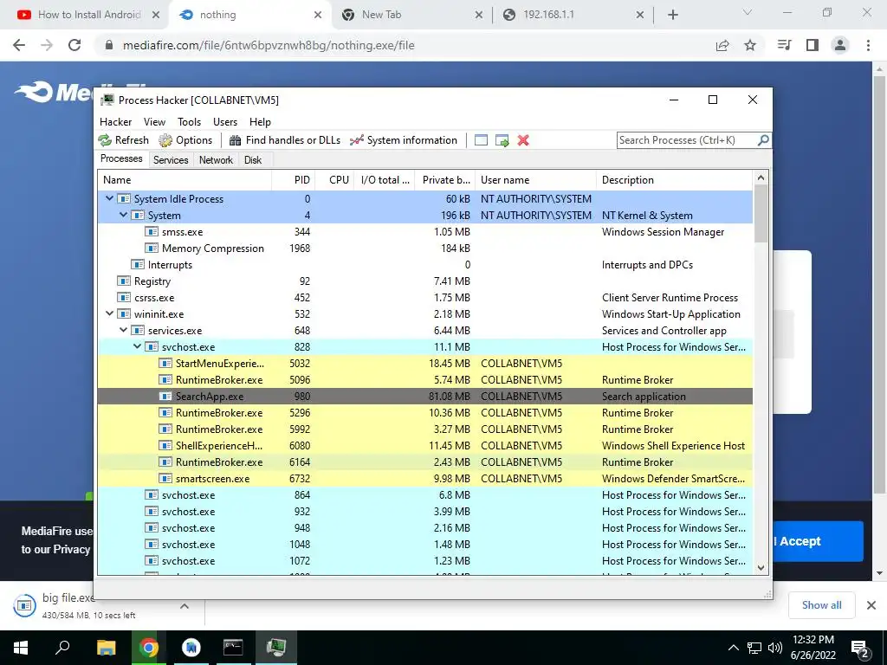Sort by Private bytes column header
Image resolution: width=887 pixels, height=665 pixels.
(444, 180)
